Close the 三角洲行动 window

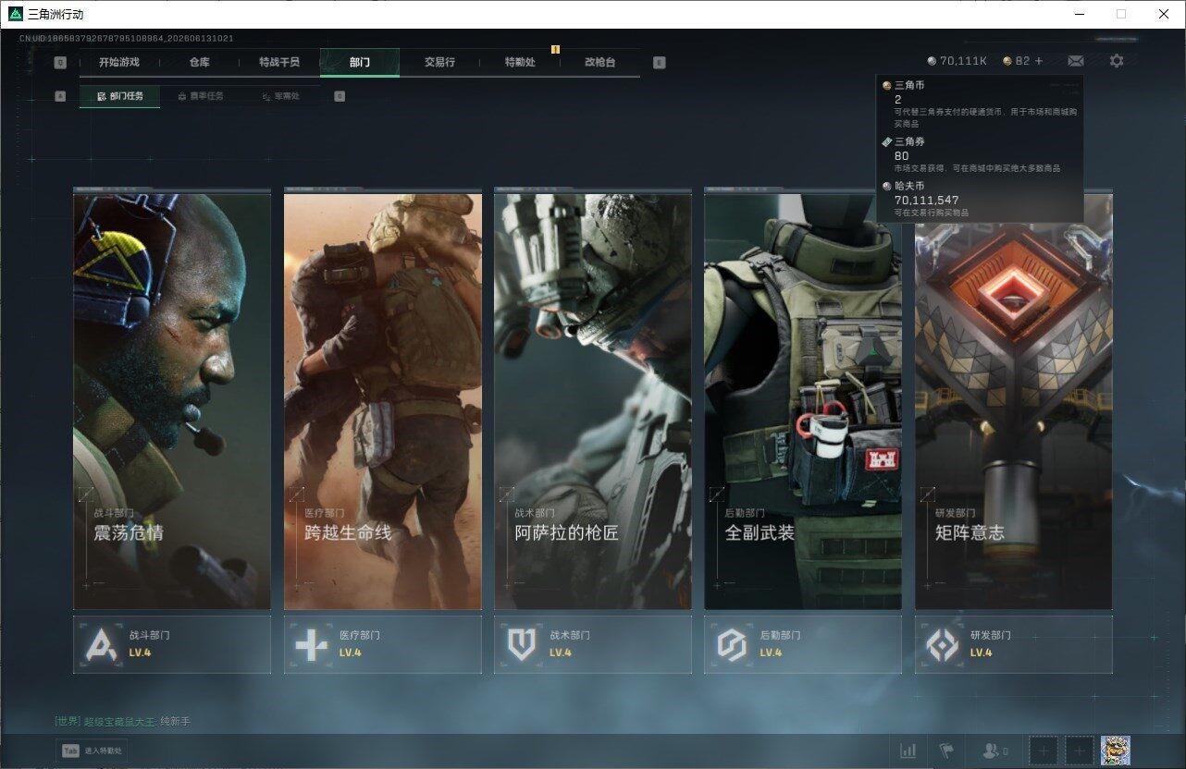click(x=1164, y=14)
